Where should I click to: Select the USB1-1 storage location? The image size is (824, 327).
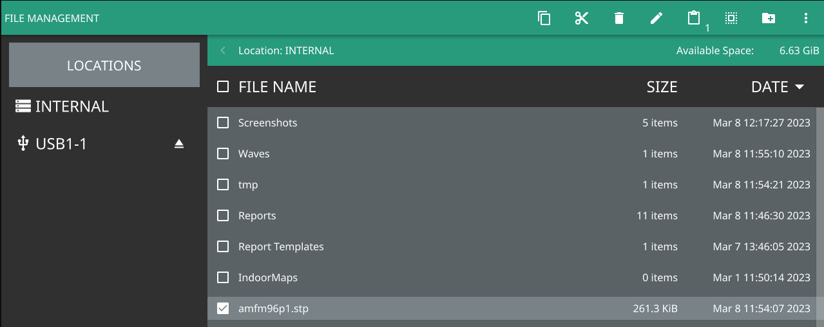(61, 144)
